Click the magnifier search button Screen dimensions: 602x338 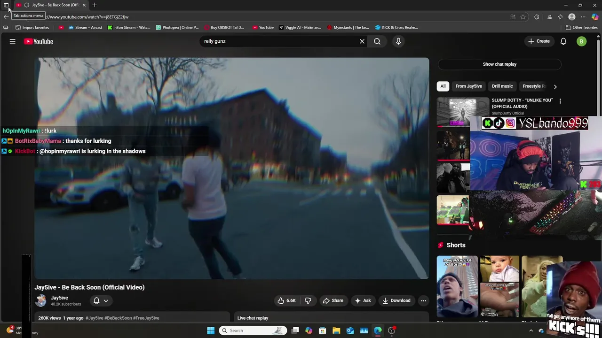(377, 41)
